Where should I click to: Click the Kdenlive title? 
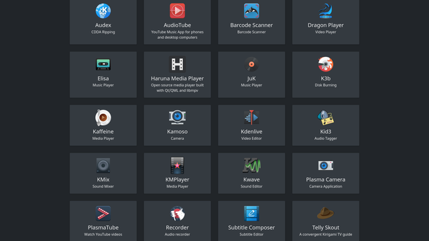click(251, 132)
